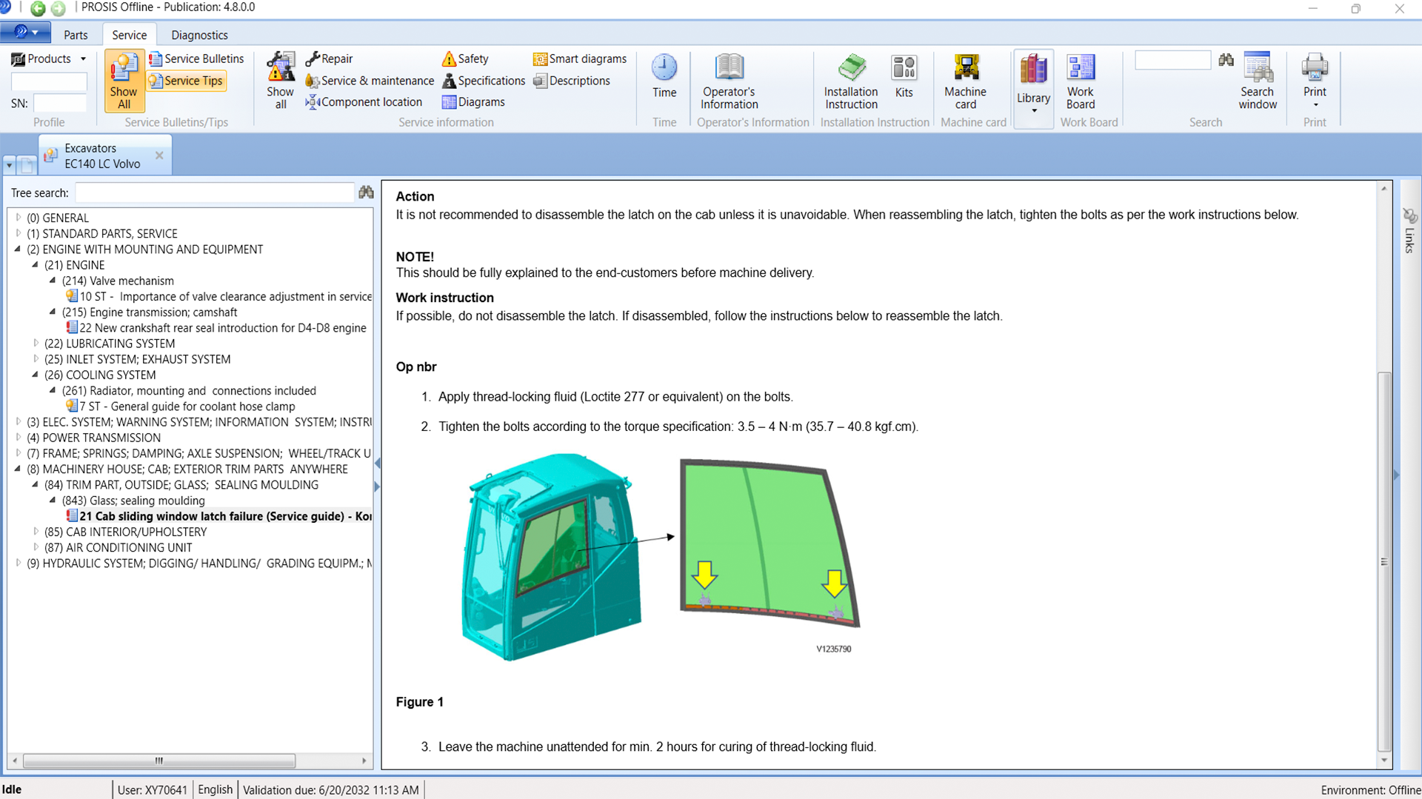Click the tree panel horizontal scrollbar

pos(159,760)
